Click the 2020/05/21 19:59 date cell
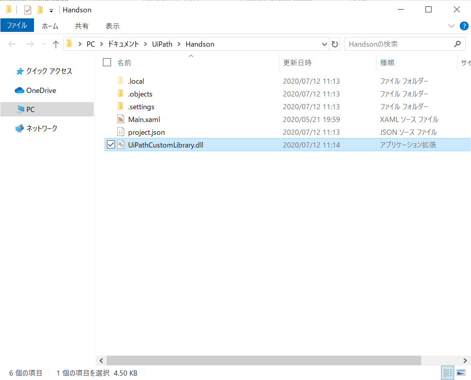Viewport: 471px width, 380px height. tap(311, 120)
